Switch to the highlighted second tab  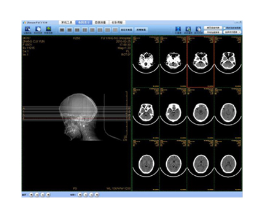click(x=84, y=23)
